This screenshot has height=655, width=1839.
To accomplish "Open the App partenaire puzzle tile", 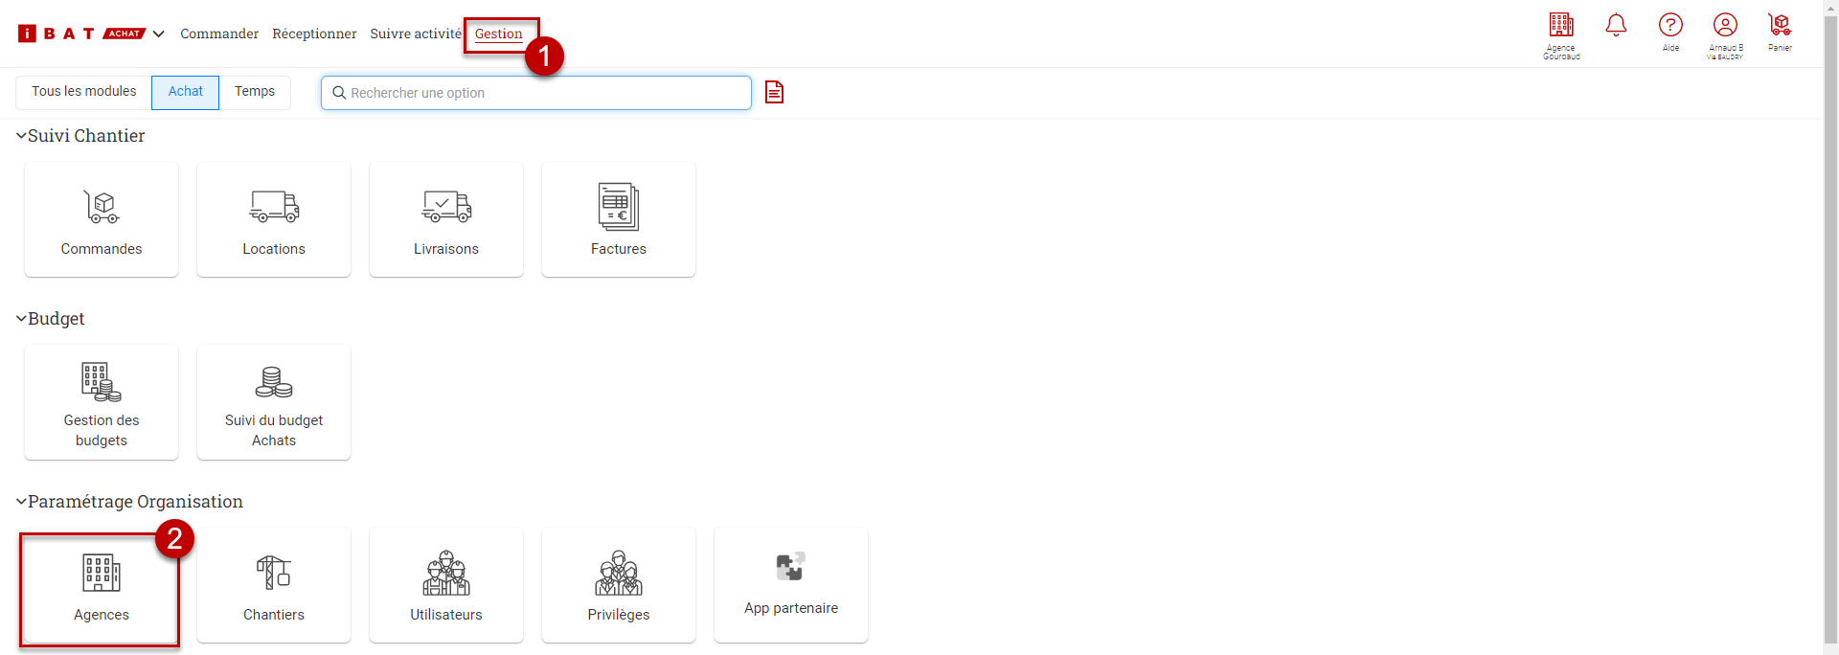I will point(791,585).
